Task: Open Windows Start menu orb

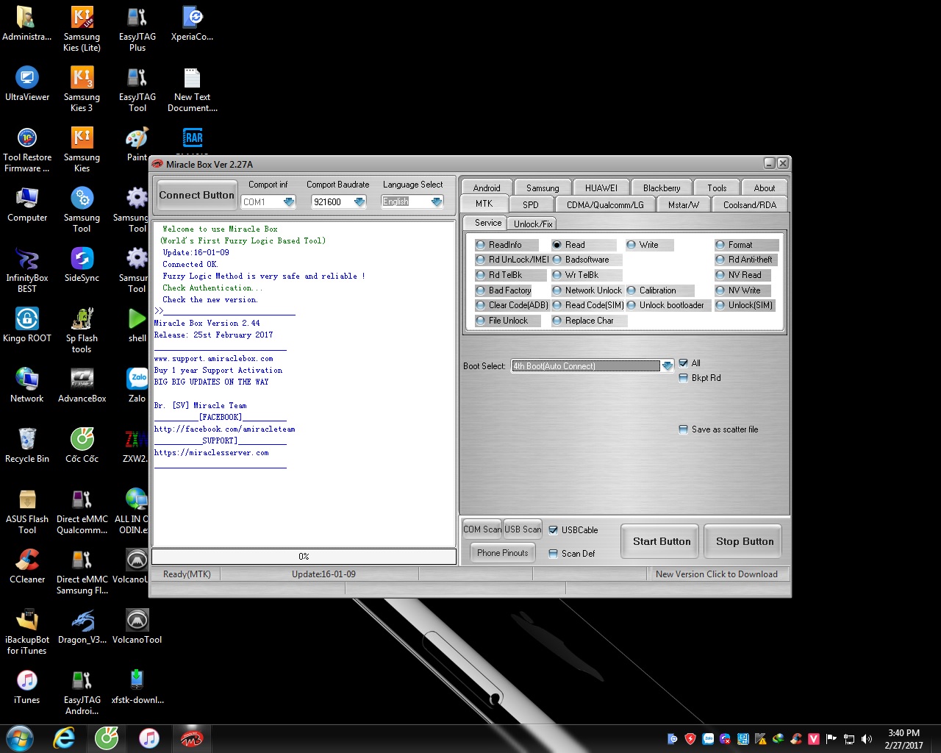Action: (20, 738)
